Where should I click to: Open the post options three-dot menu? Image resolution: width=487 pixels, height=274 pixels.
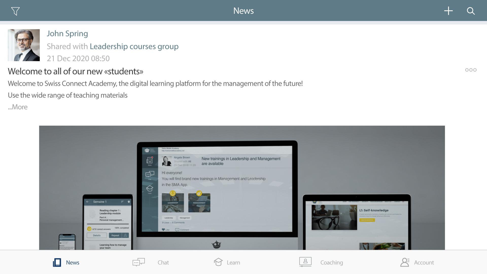click(471, 70)
